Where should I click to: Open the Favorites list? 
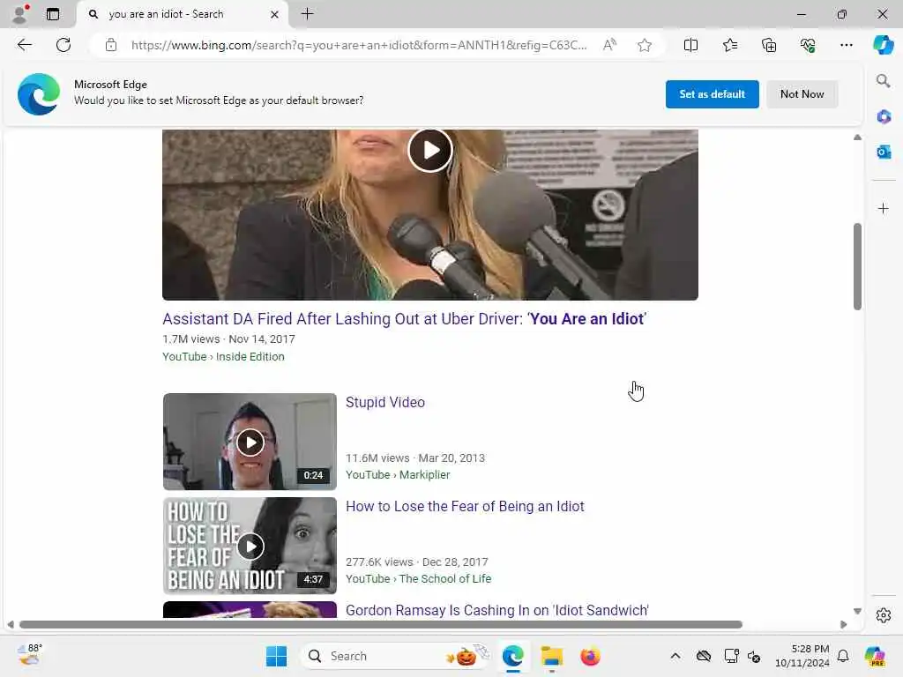(729, 45)
